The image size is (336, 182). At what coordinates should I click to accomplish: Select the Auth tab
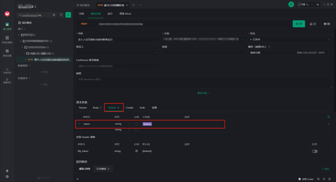click(142, 108)
